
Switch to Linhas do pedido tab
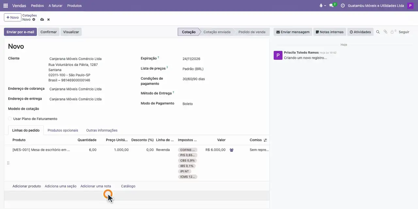point(26,130)
